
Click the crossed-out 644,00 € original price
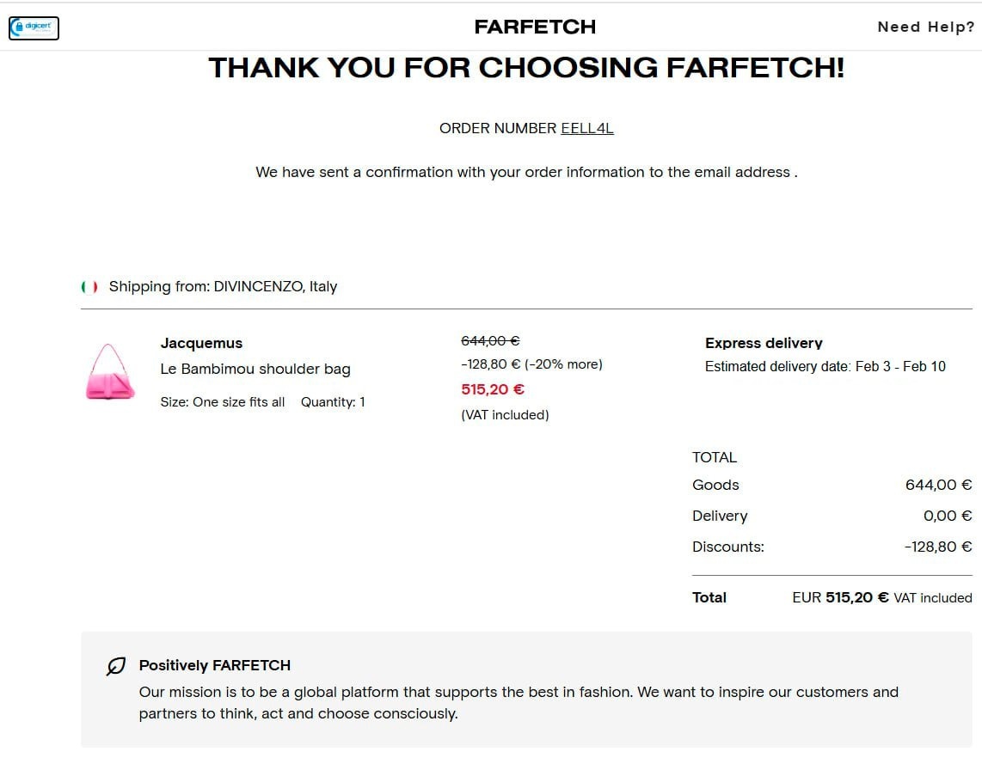coord(490,341)
